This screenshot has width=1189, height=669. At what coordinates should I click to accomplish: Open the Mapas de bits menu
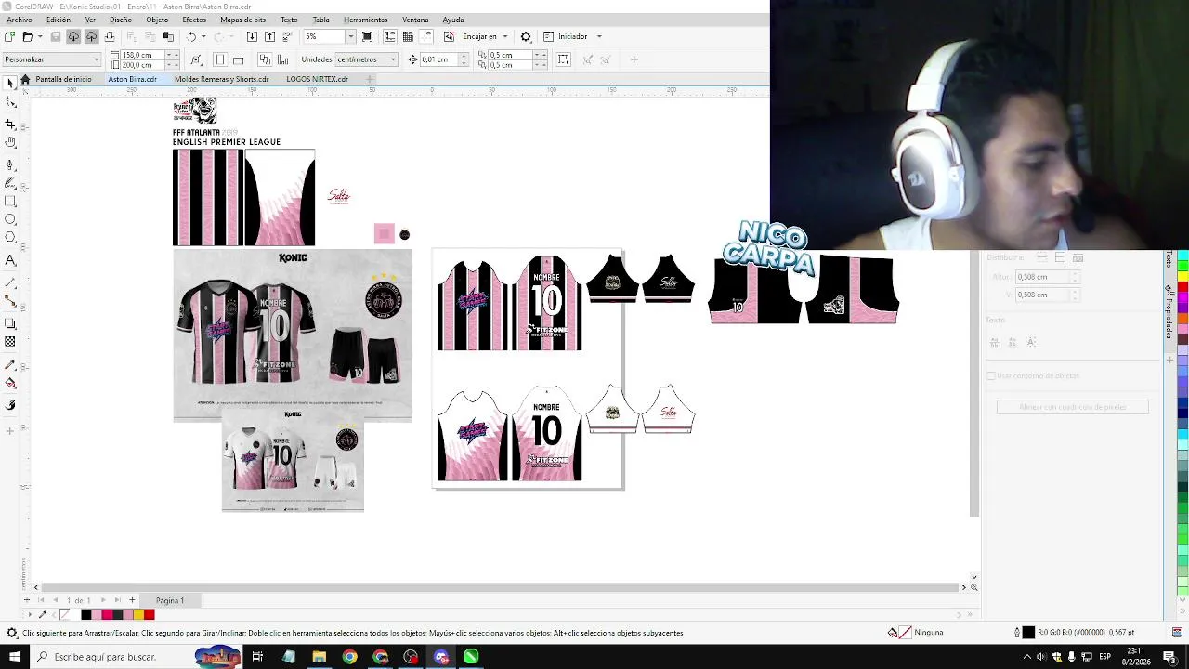(x=242, y=20)
